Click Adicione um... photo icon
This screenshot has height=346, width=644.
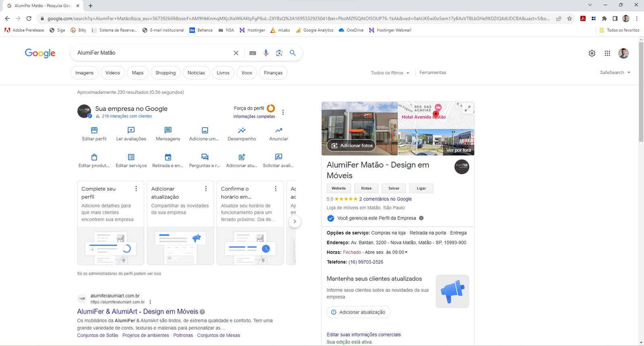click(204, 130)
